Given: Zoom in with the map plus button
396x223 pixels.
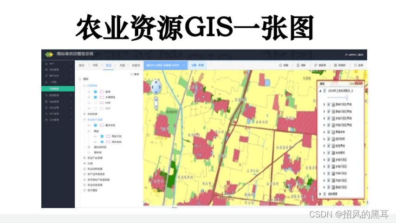Looking at the screenshot, I should (x=156, y=101).
